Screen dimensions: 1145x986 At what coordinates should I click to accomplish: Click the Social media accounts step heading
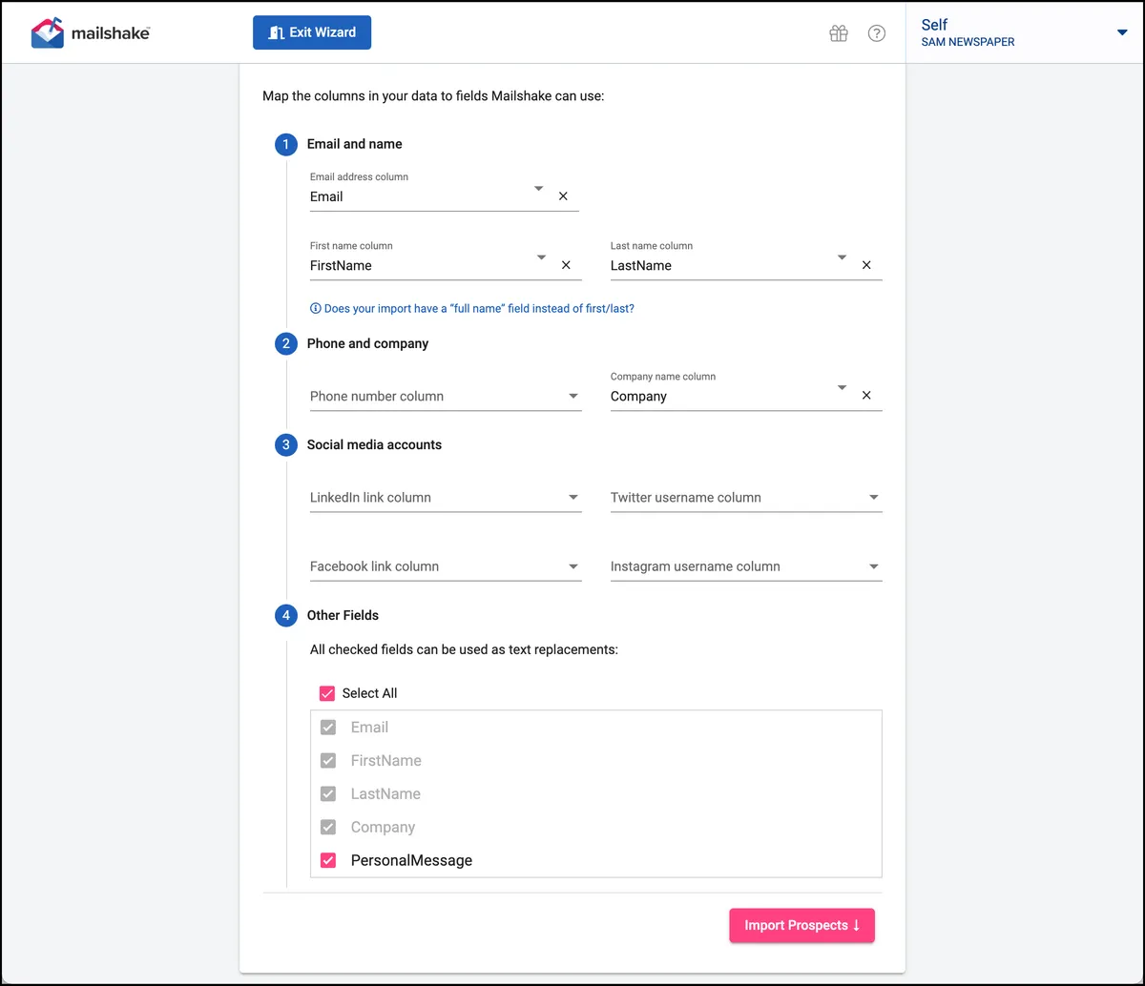(374, 444)
